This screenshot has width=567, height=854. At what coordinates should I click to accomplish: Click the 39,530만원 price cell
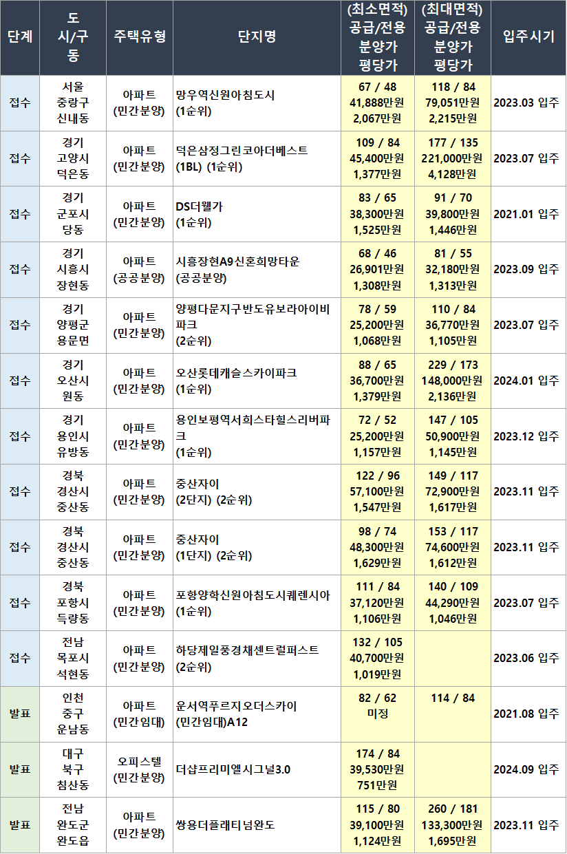378,770
